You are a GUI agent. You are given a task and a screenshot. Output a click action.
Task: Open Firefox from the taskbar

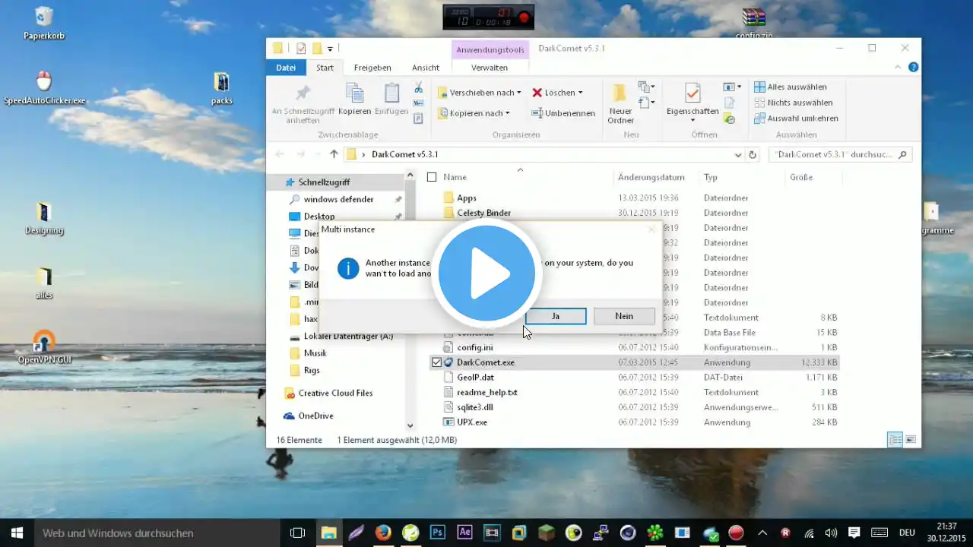point(383,533)
